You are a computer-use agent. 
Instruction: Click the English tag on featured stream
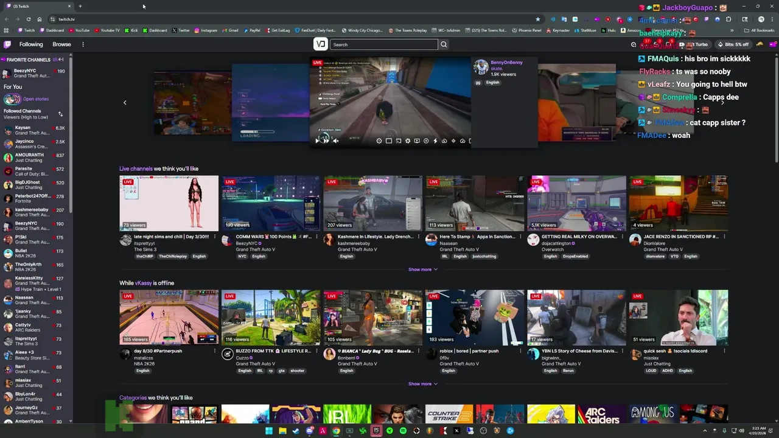tap(492, 83)
